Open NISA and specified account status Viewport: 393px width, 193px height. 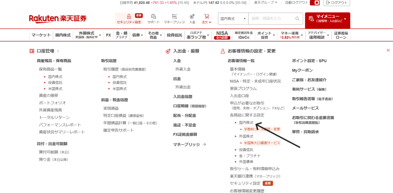255,81
